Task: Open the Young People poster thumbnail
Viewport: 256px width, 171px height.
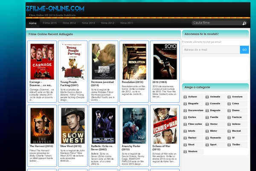Action: click(73, 62)
